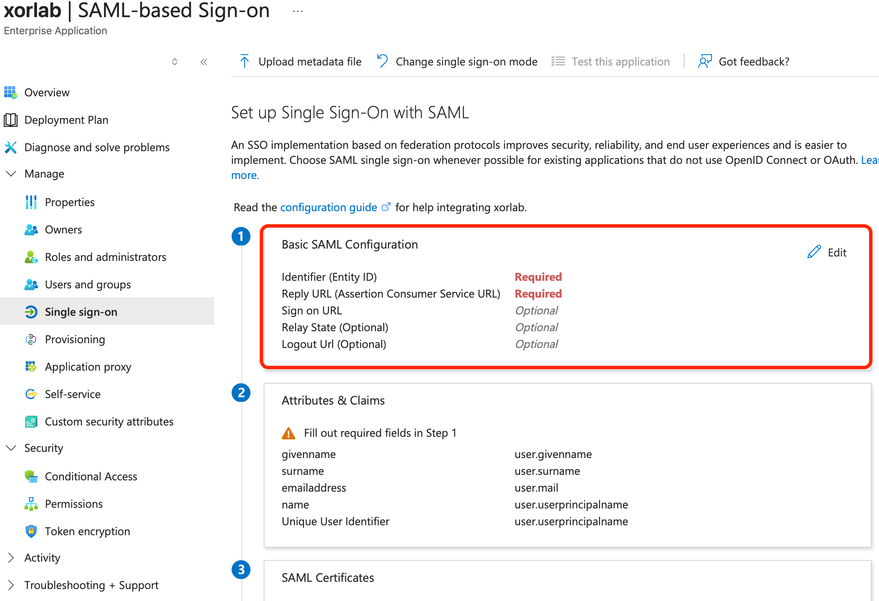Click the feedback person icon

tap(705, 61)
